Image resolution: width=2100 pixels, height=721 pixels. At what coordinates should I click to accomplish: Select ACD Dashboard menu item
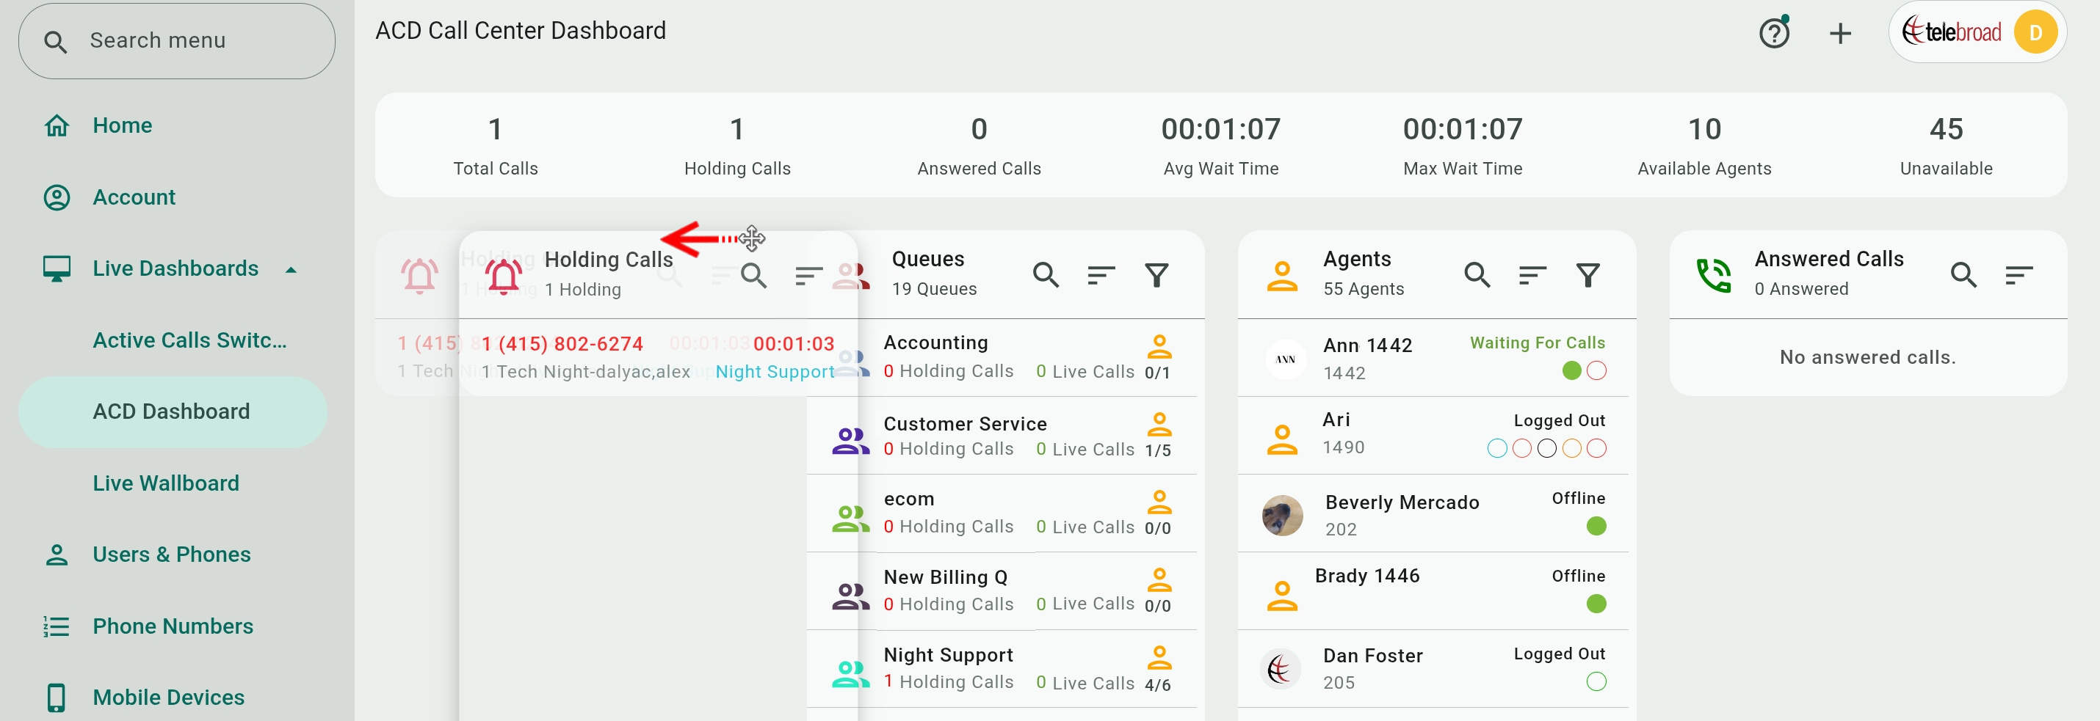click(173, 411)
